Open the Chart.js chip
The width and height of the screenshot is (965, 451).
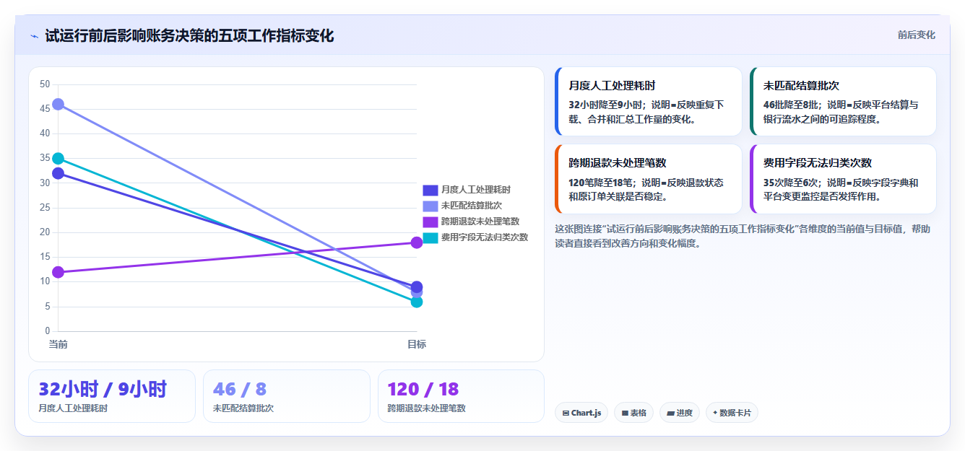click(x=581, y=413)
